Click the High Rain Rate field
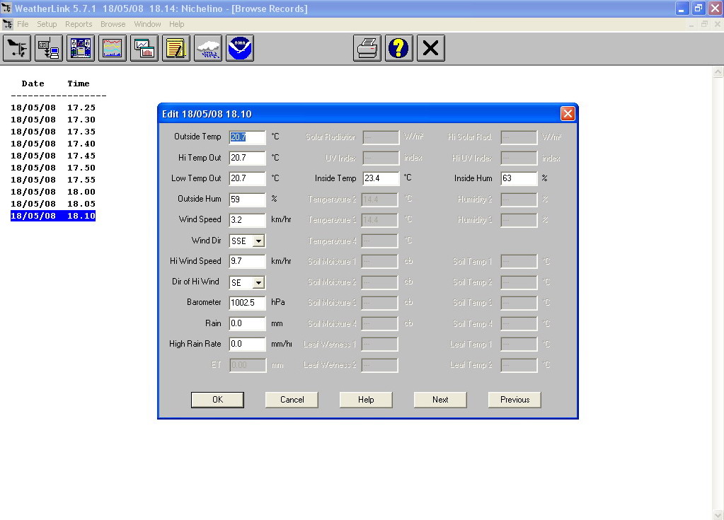Viewport: 724px width, 520px height. (x=248, y=344)
